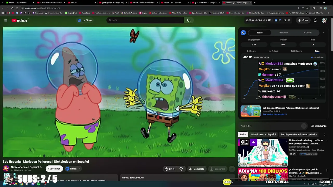
Task: Click the Suscribirse button
Action: click(x=54, y=169)
